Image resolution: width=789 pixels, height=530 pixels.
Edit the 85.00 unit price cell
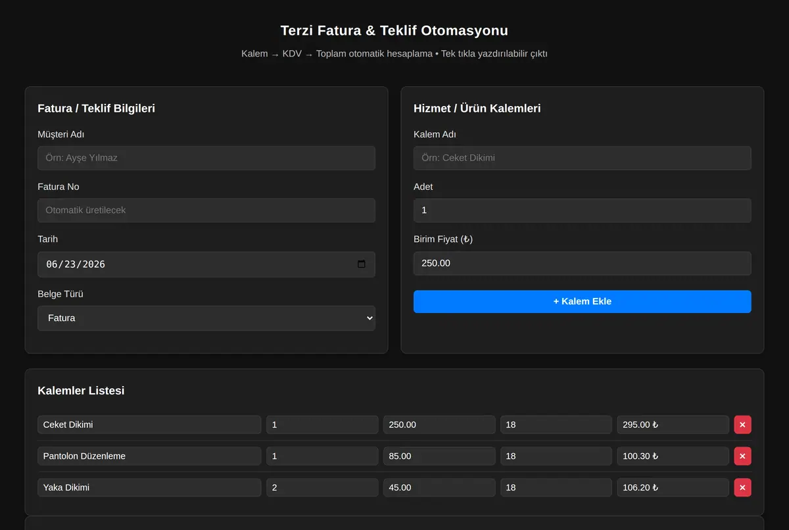439,456
